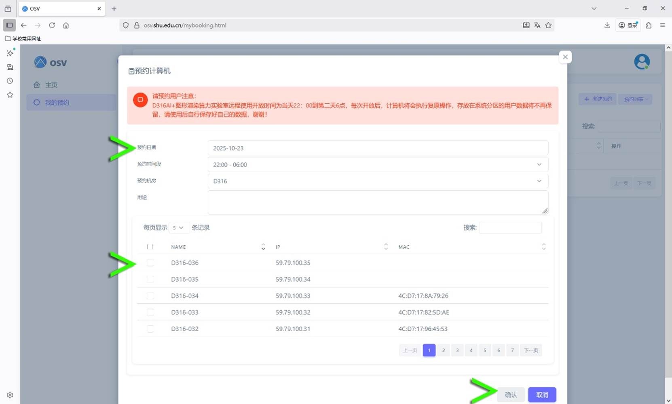The width and height of the screenshot is (672, 404).
Task: Expand the 22:00 - 06:00 time slot dropdown
Action: 377,165
